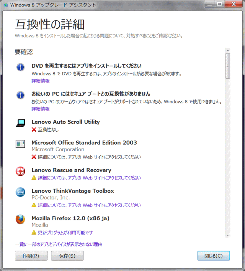Select the Mozilla Firefox icon

(20, 219)
